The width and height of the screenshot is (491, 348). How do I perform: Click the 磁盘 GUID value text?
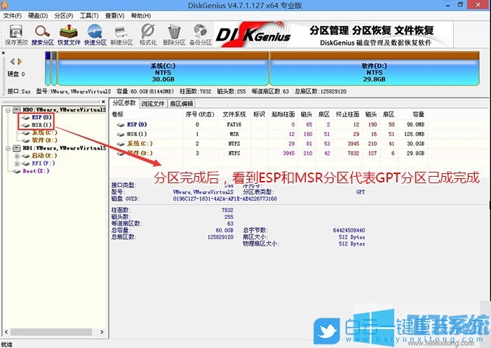click(x=225, y=199)
